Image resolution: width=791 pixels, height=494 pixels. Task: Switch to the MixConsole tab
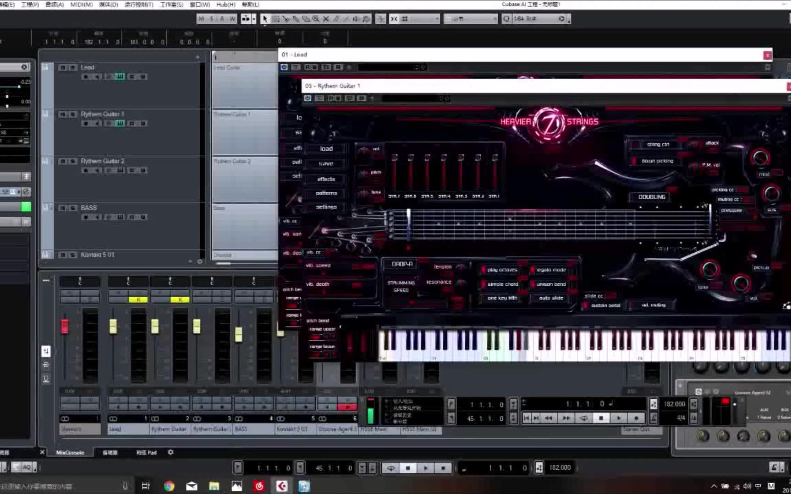(70, 452)
